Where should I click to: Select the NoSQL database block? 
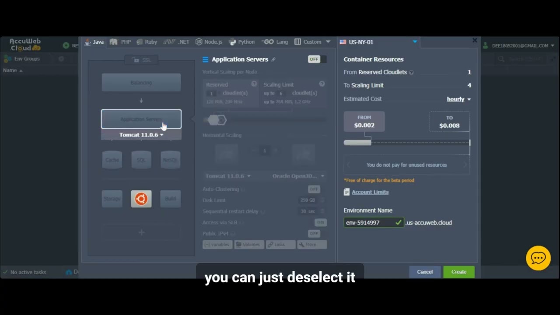point(170,160)
